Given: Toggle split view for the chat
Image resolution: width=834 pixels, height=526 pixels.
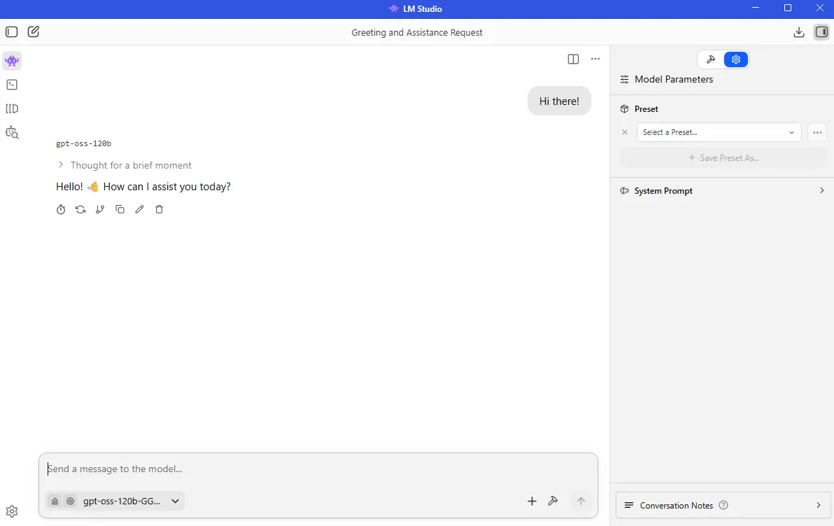Looking at the screenshot, I should pyautogui.click(x=573, y=59).
